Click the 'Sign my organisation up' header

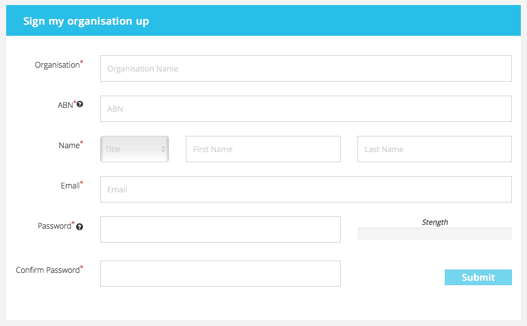(x=86, y=21)
